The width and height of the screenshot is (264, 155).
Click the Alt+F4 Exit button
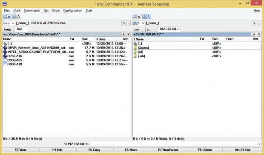tap(242, 150)
